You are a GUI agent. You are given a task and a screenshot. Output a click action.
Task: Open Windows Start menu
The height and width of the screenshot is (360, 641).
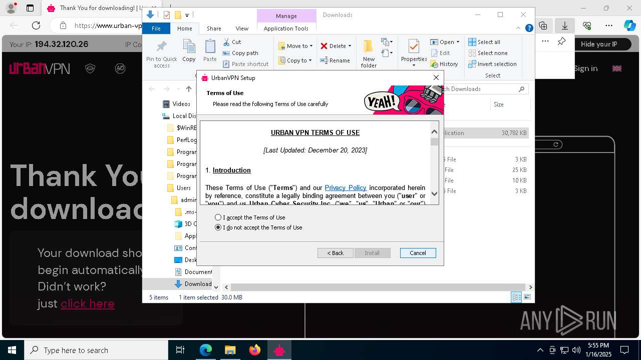(12, 350)
